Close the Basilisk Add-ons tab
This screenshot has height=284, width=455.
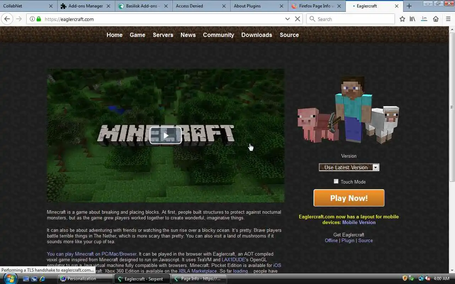[166, 6]
